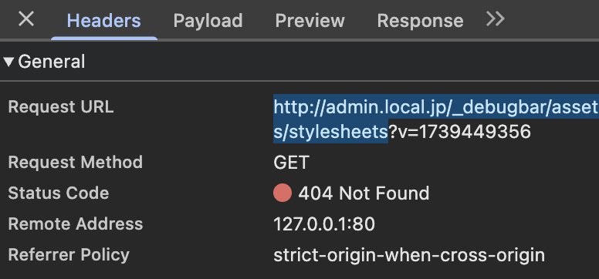599x279 pixels.
Task: Open the Preview tab
Action: click(x=310, y=20)
